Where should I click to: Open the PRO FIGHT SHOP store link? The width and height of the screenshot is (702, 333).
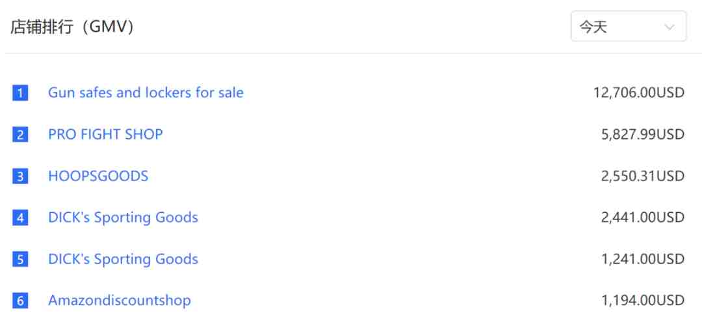(106, 134)
